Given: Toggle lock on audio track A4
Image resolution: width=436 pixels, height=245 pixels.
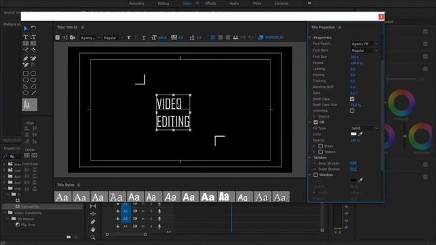Looking at the screenshot, I should point(118,227).
